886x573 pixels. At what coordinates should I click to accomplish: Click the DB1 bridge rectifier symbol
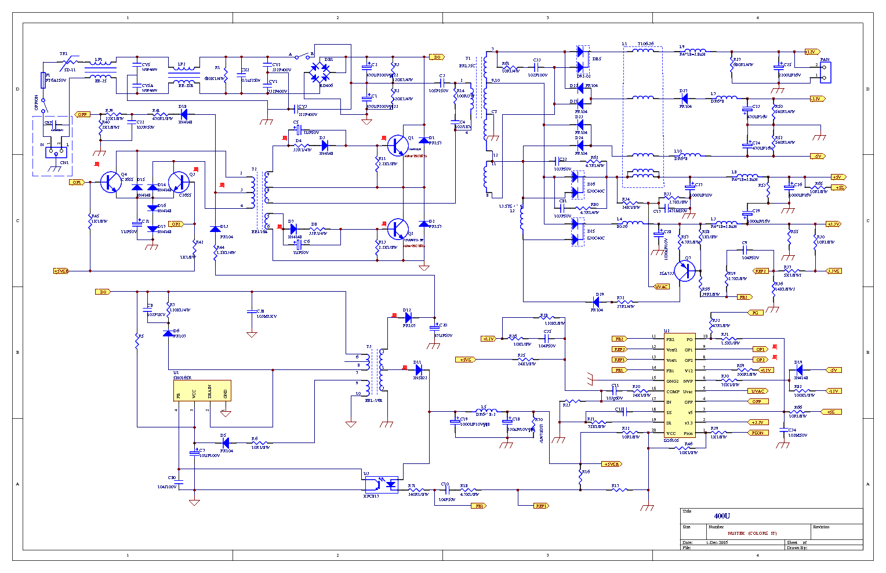(319, 72)
